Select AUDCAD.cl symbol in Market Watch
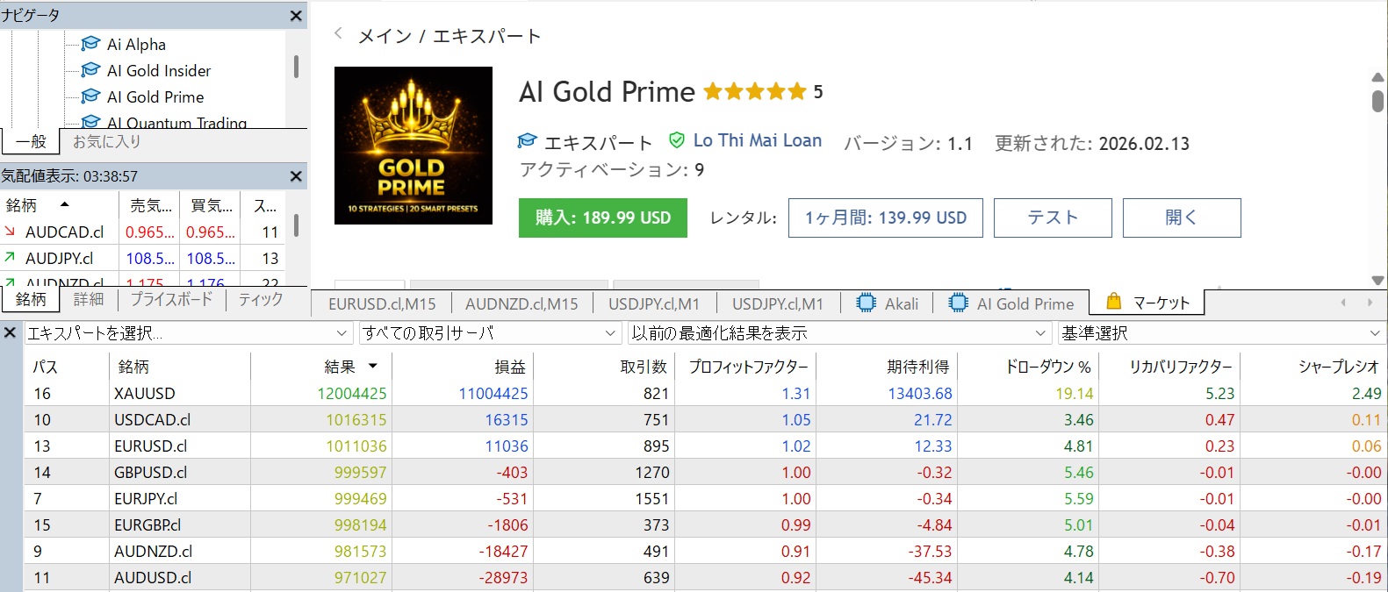 (x=64, y=232)
